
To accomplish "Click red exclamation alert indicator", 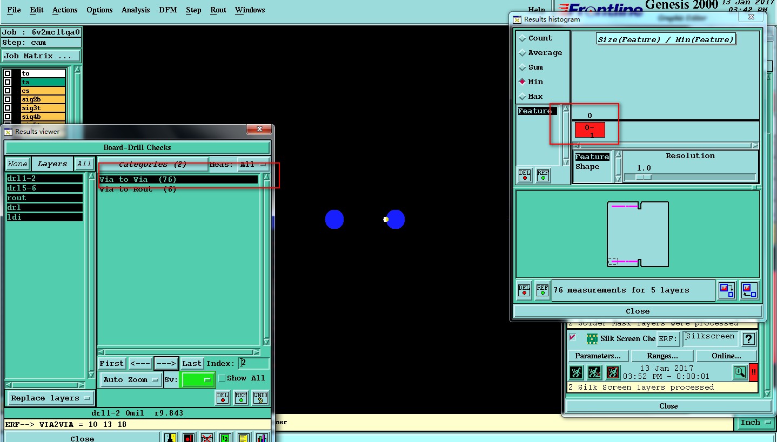I will tap(754, 372).
